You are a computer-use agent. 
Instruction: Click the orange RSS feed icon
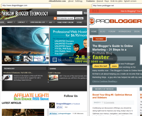55,18
